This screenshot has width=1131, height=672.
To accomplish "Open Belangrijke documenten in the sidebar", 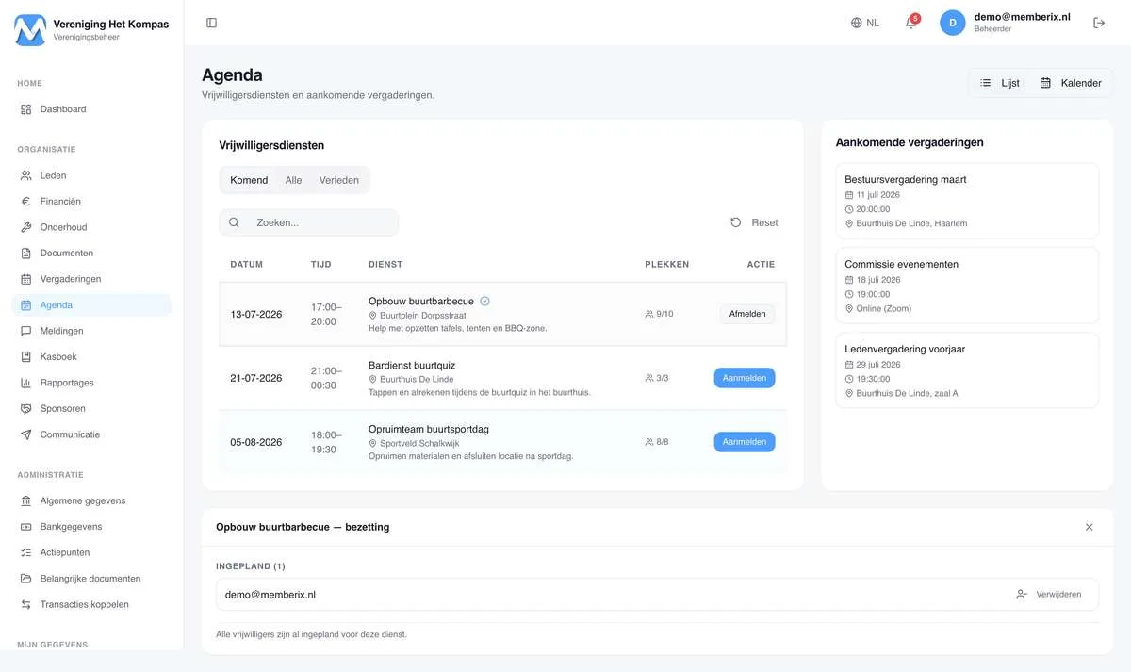I will point(91,579).
